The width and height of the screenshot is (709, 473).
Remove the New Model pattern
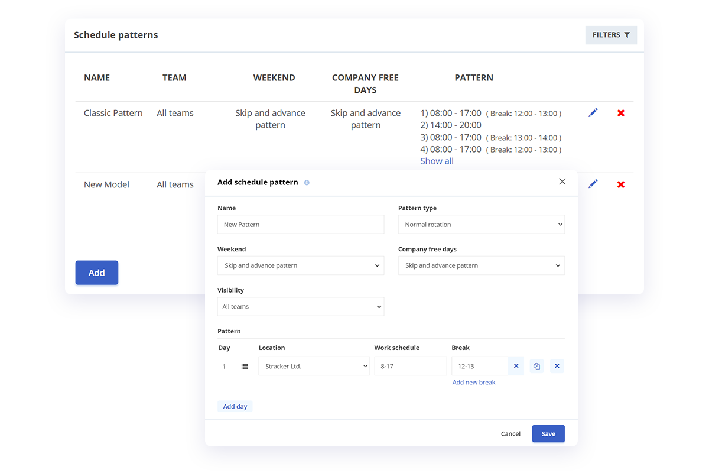pyautogui.click(x=621, y=184)
